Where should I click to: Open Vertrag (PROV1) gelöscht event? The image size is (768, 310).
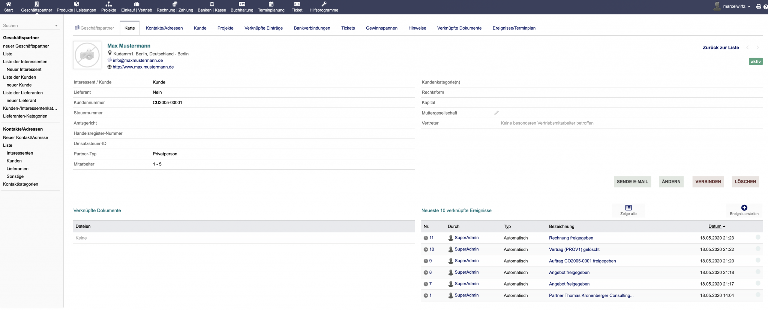pos(574,249)
